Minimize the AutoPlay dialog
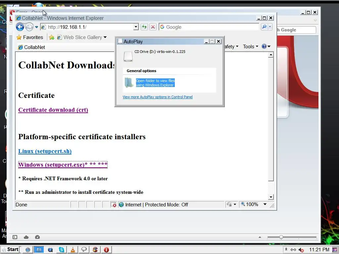 click(207, 41)
